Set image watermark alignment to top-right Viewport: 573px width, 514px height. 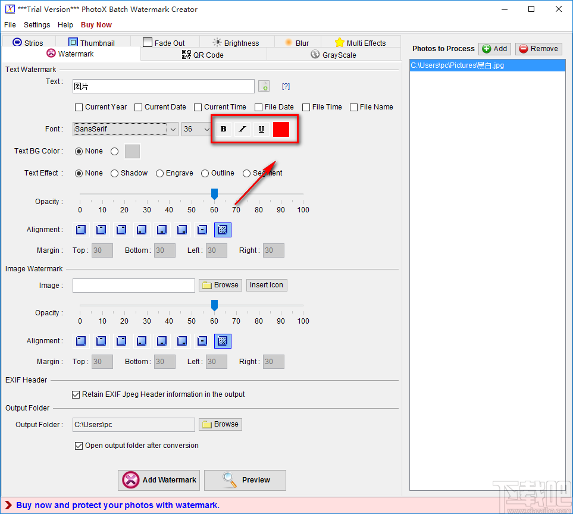point(121,341)
